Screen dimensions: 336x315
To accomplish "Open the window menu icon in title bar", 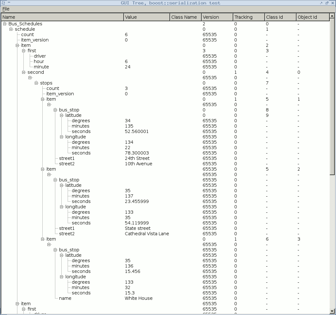I will [3, 3].
